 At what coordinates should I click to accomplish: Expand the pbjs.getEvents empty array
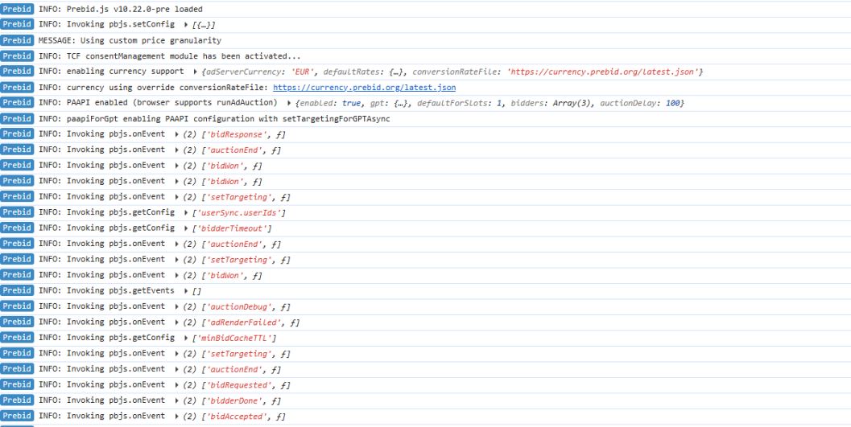point(186,291)
